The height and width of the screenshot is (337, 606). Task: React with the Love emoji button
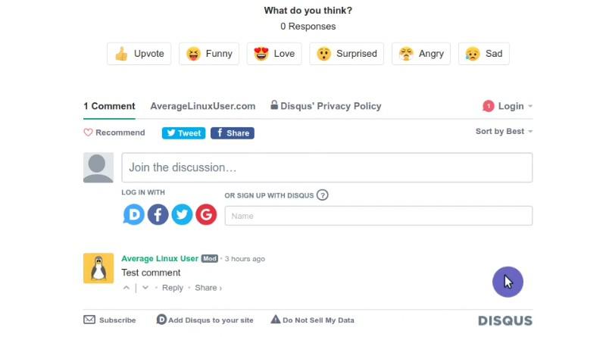(274, 54)
